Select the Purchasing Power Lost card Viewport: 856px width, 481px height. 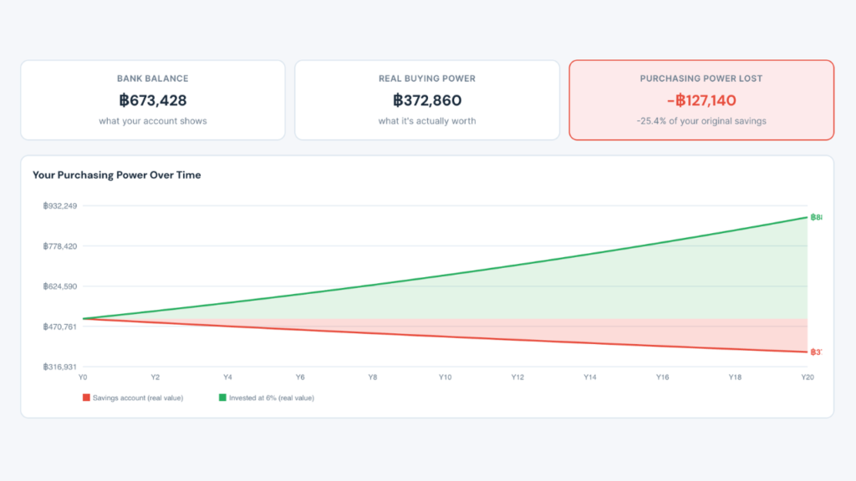[701, 100]
